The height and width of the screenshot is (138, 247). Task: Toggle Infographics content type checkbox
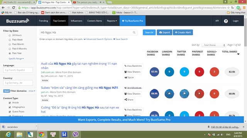point(10,107)
